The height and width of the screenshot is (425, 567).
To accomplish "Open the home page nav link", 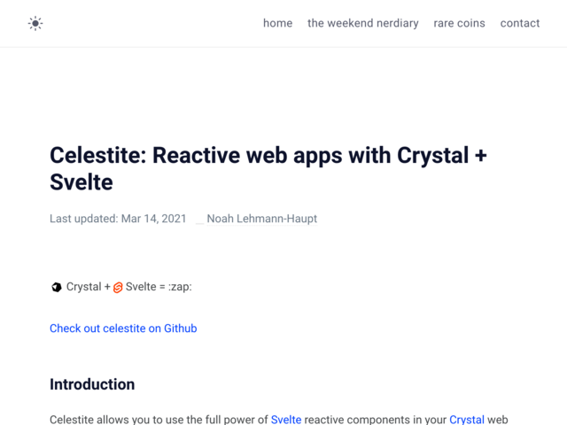I will point(277,23).
